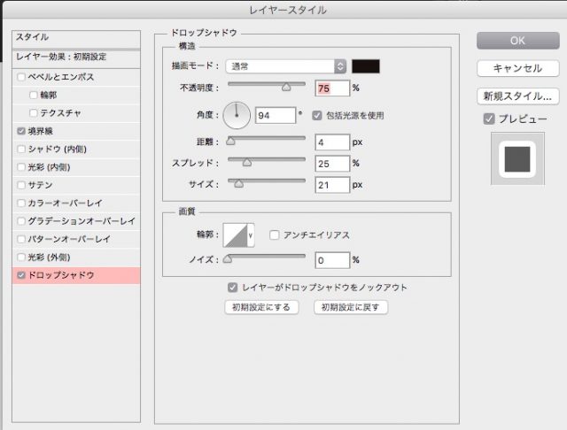Open the 描画モード blend mode dropdown
The height and width of the screenshot is (430, 567).
[x=286, y=66]
